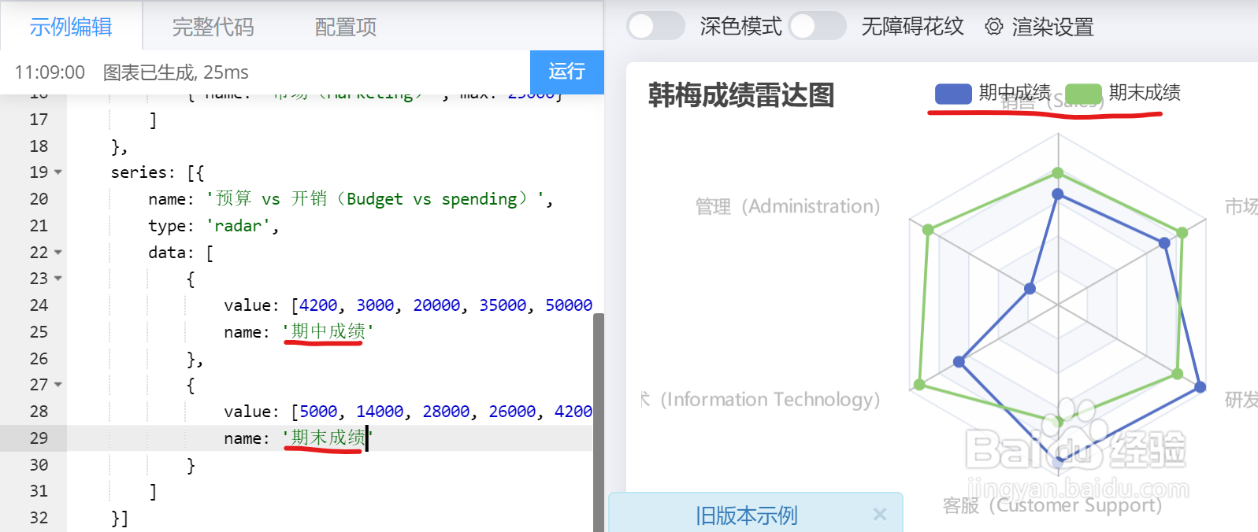Viewport: 1258px width, 532px height.
Task: Click the 'radar' type value on line 21
Action: (x=237, y=226)
